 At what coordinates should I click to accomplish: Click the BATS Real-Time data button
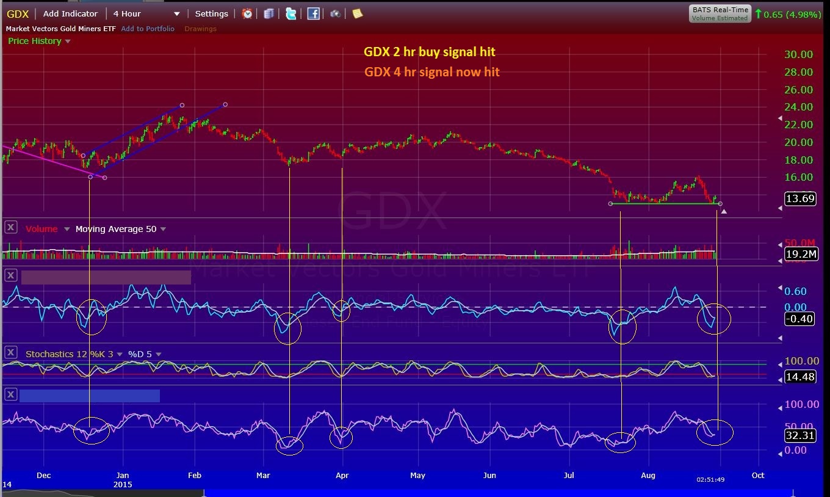(720, 13)
